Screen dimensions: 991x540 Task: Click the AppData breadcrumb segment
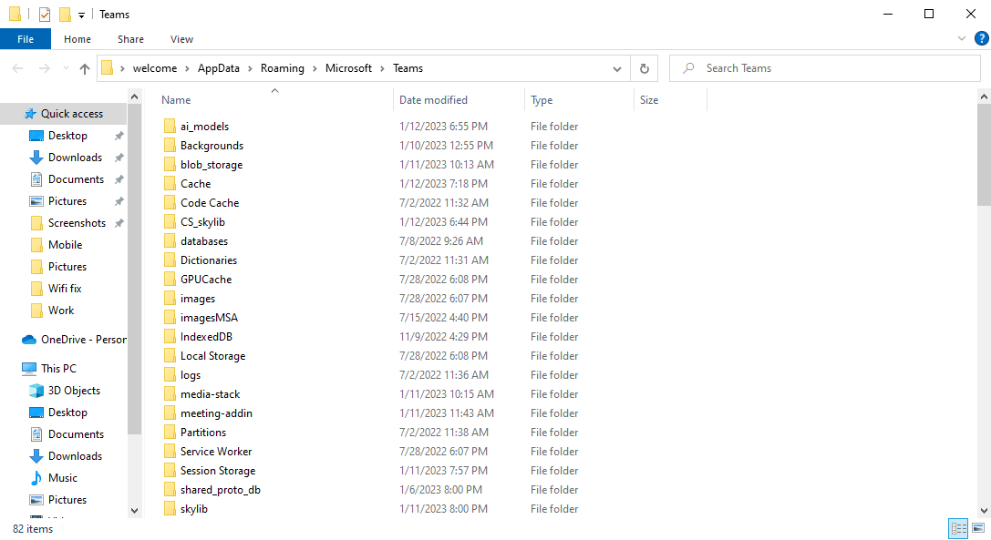pos(219,68)
